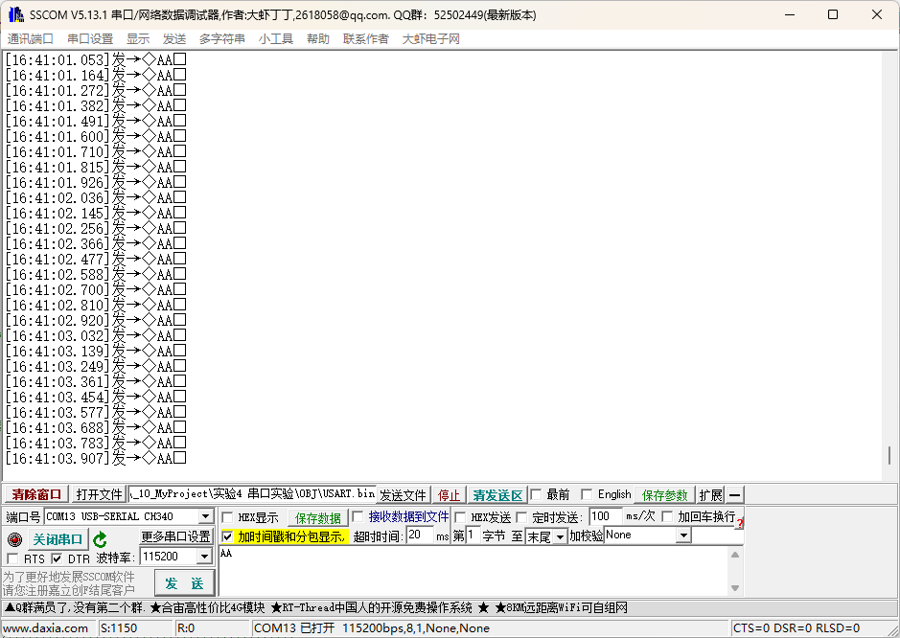This screenshot has width=900, height=638.
Task: Expand the 末尾 byte position dropdown
Action: (560, 536)
